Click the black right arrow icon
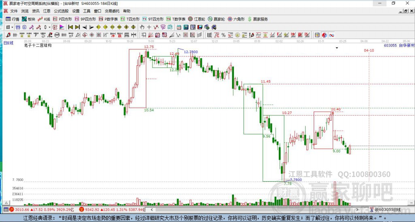415x222 pixels. click(x=92, y=27)
